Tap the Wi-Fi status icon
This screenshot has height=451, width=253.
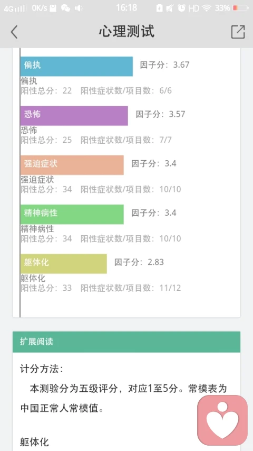click(x=206, y=8)
